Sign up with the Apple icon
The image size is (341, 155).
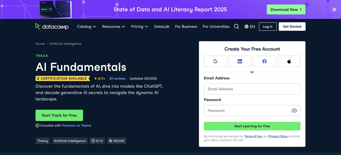click(x=289, y=61)
